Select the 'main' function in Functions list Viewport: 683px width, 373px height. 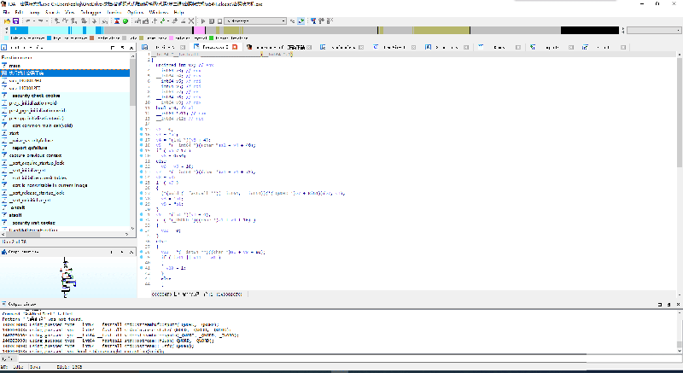(16, 66)
